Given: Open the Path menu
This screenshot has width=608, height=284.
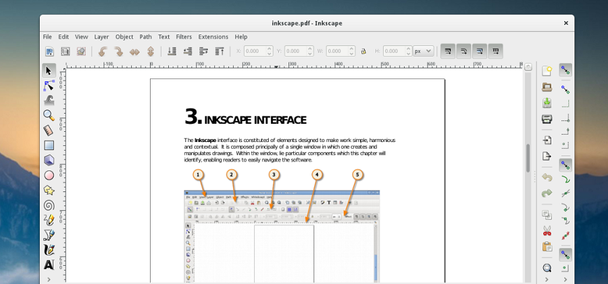Looking at the screenshot, I should [x=146, y=37].
